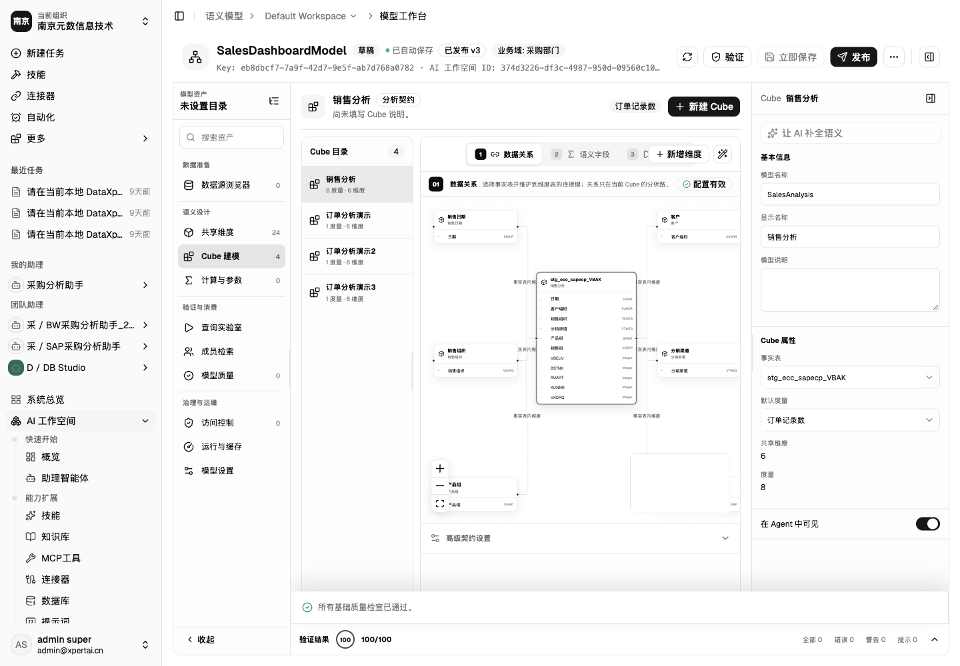
Task: Open 数据库 in the sidebar
Action: coord(88,601)
